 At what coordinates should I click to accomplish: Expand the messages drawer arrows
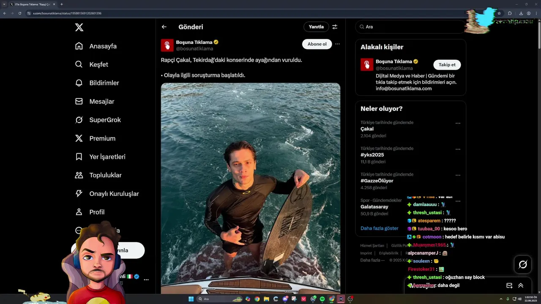click(x=521, y=285)
